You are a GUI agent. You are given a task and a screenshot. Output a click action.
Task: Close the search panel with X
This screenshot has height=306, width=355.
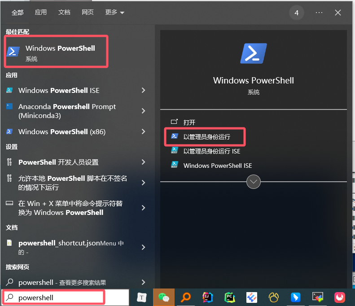(338, 13)
